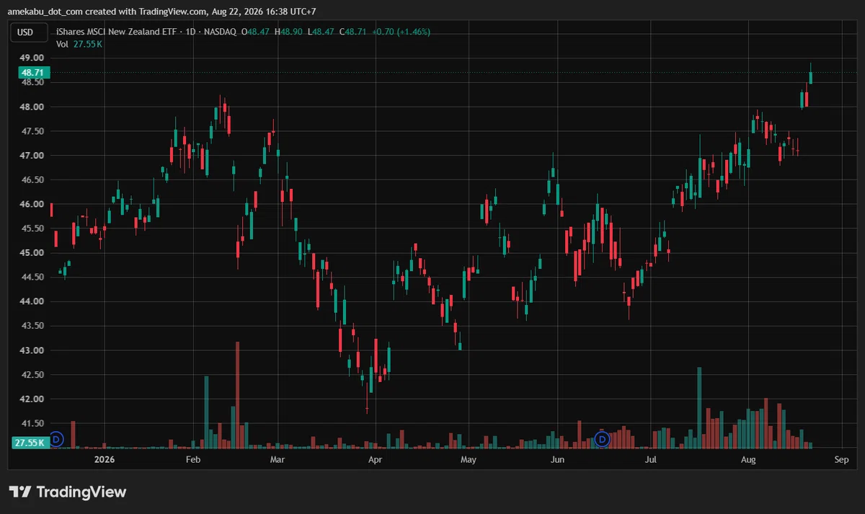This screenshot has height=514, width=865.
Task: Click the 47.50 price axis label
Action: pos(32,131)
